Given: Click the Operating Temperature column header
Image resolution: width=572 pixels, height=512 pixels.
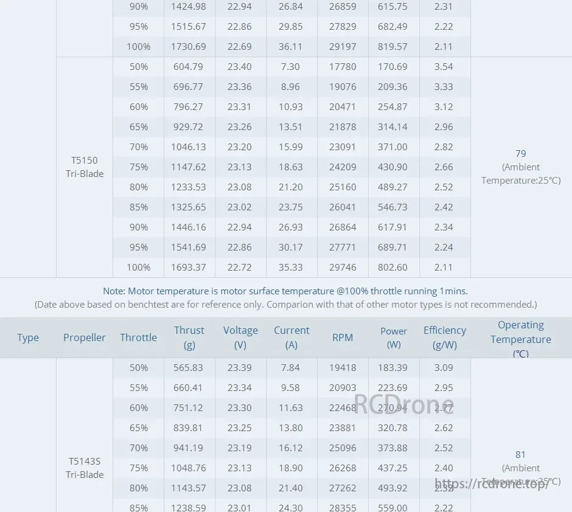Looking at the screenshot, I should coord(521,339).
